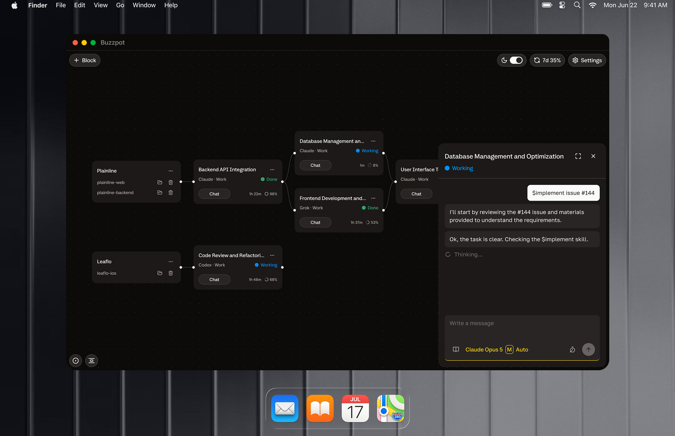Open Calendar from the Dock
675x436 pixels.
[x=355, y=409]
